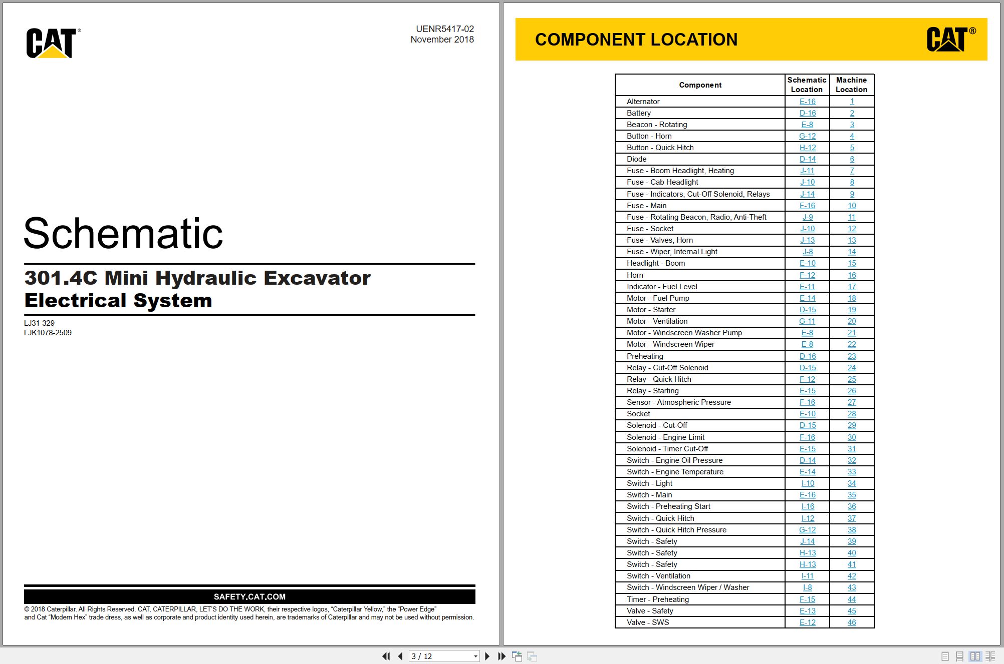Open the page number dropdown arrow
This screenshot has width=1004, height=664.
[x=475, y=656]
